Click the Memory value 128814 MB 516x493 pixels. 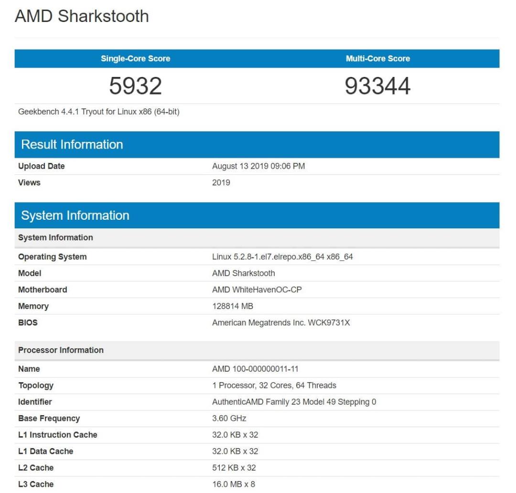pos(233,306)
